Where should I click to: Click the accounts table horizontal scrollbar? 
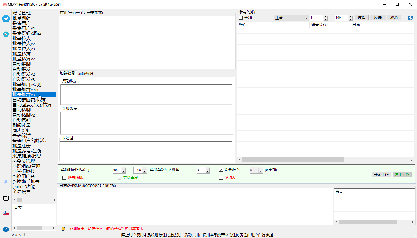pos(293,159)
